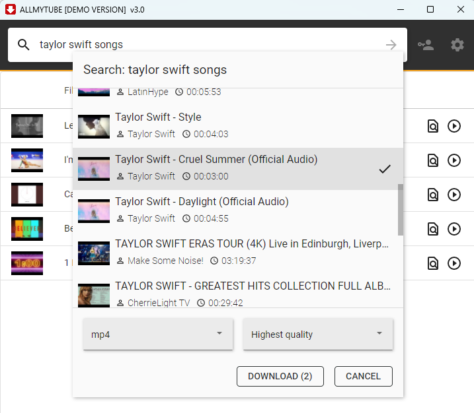Play the first downloaded video row
Image resolution: width=474 pixels, height=413 pixels.
(x=454, y=126)
